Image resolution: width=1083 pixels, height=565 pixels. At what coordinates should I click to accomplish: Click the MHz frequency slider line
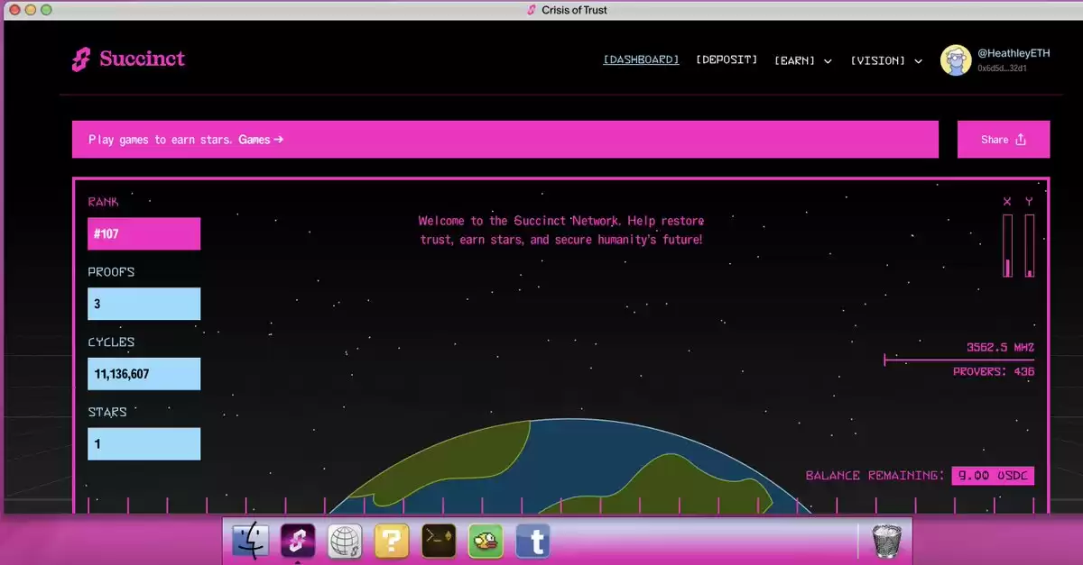(958, 360)
